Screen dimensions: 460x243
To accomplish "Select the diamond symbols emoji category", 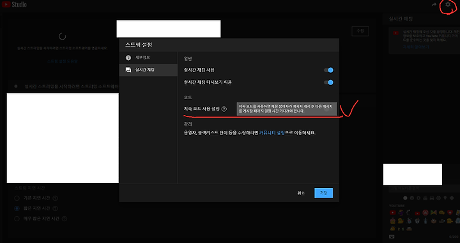I will (x=452, y=198).
